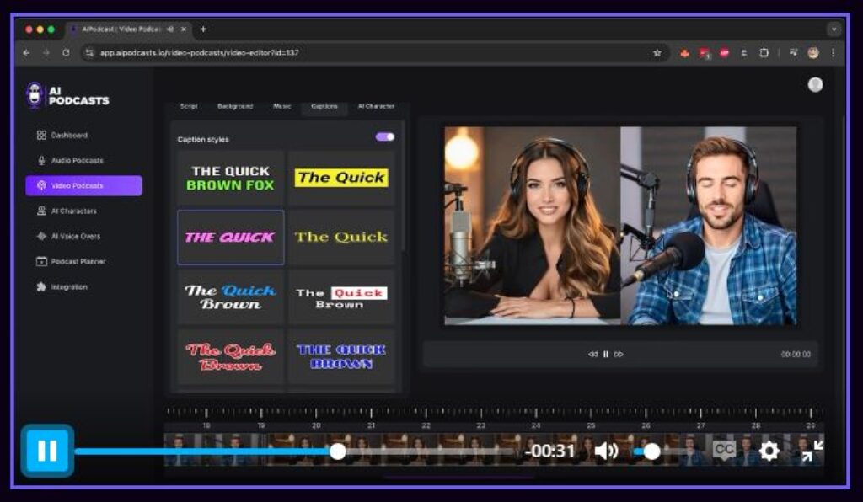The image size is (863, 502).
Task: Toggle closed captions CC icon
Action: click(724, 451)
